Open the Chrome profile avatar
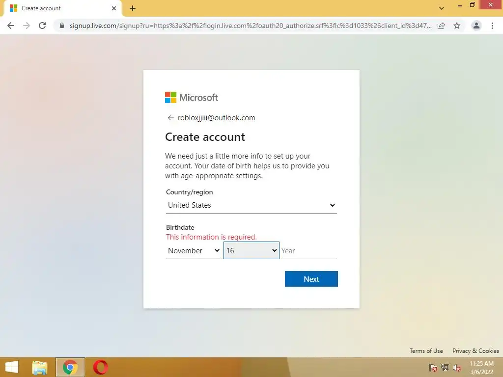 (476, 26)
